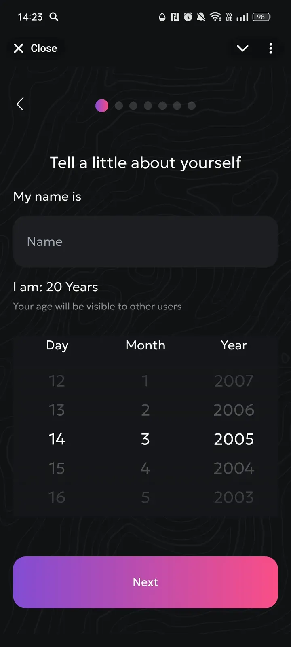Tap the Wi-Fi status icon
This screenshot has width=291, height=647.
(x=216, y=17)
